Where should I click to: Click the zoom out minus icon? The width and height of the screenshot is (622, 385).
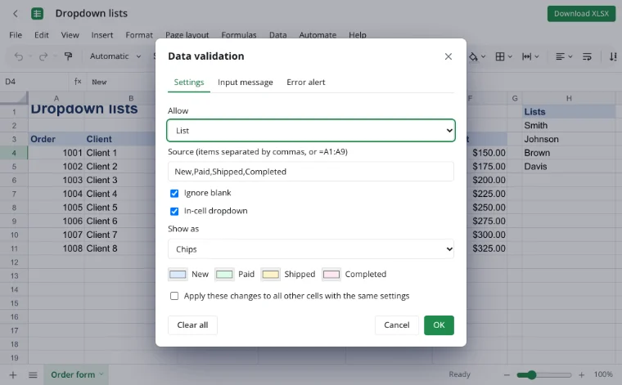point(507,374)
